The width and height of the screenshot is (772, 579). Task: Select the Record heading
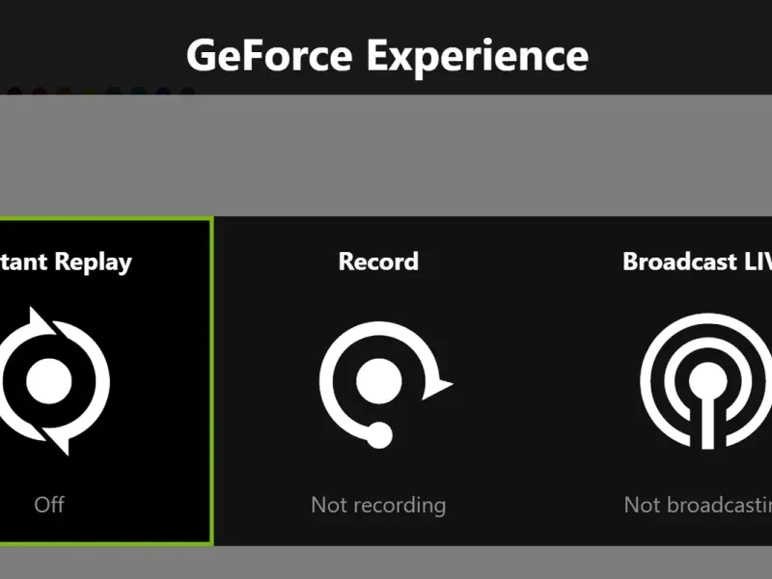coord(378,262)
